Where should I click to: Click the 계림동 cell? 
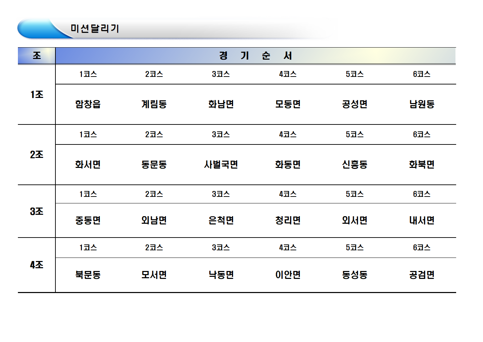pos(154,104)
